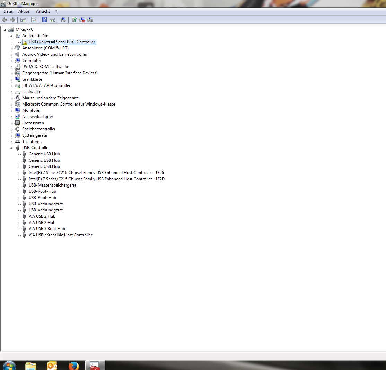386x370 pixels.
Task: Expand the Grafikkarte category arrow
Action: pos(11,79)
